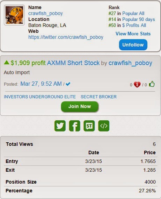
Task: Open View More Stats link
Action: pyautogui.click(x=133, y=34)
